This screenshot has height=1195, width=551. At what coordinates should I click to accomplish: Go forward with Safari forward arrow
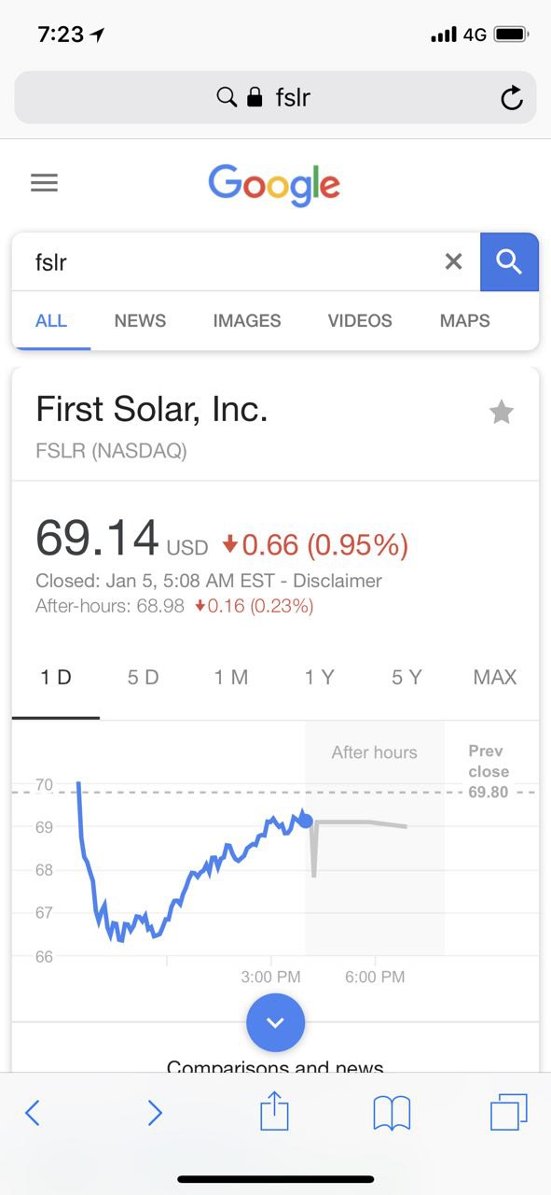click(155, 1113)
